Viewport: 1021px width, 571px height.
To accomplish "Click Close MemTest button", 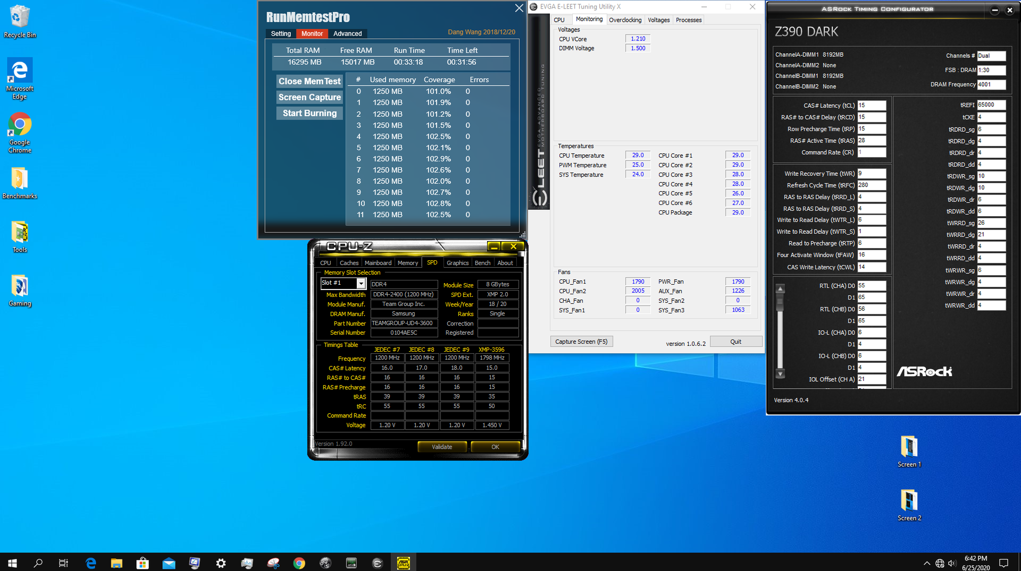I will click(x=309, y=81).
